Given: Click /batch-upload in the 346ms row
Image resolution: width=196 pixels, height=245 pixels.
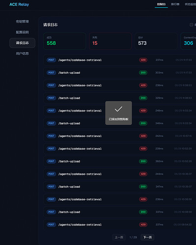Looking at the screenshot, I should [69, 123].
